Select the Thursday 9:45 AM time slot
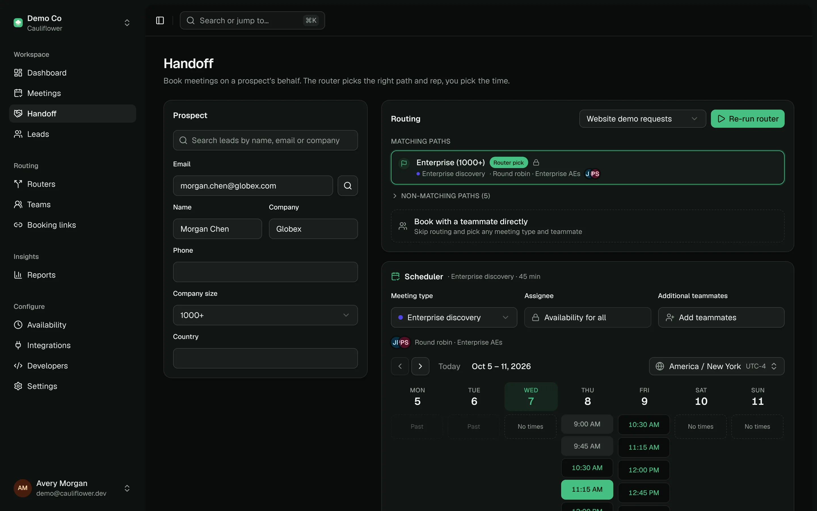This screenshot has width=817, height=511. (x=587, y=446)
